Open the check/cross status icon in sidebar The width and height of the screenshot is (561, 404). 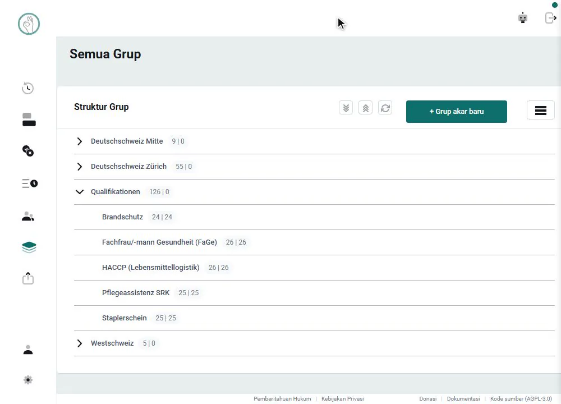click(x=28, y=150)
